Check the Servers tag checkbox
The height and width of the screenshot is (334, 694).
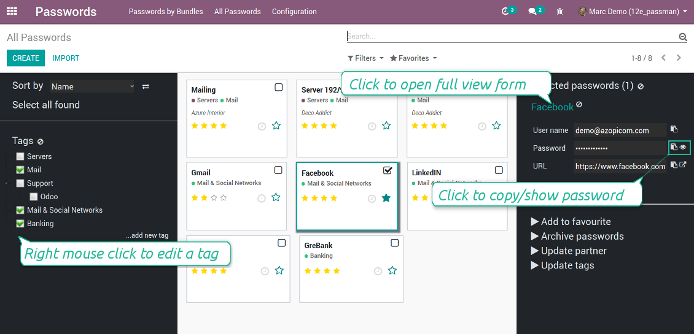pos(20,156)
